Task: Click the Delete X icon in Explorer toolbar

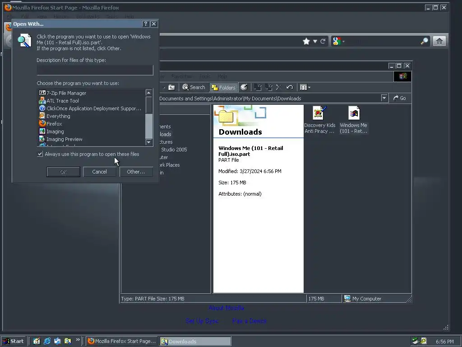Action: coord(279,87)
